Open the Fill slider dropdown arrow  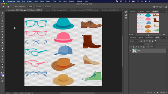155,47
